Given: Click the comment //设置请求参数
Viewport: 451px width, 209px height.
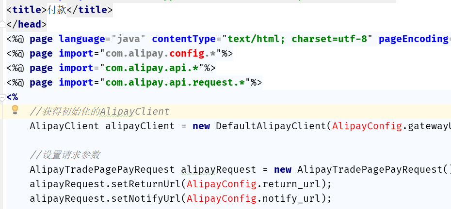Looking at the screenshot, I should coord(64,155).
